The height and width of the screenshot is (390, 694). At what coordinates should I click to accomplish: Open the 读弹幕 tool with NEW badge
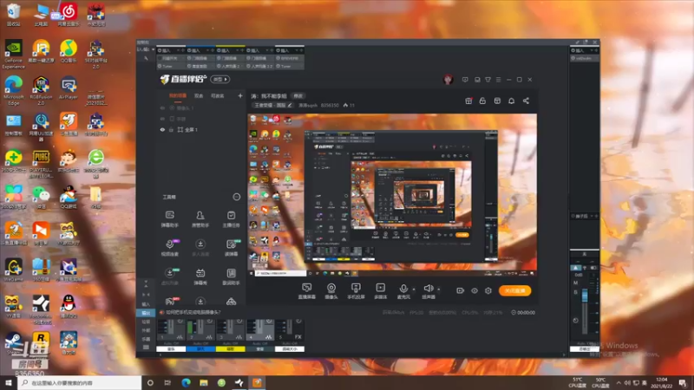(x=231, y=247)
